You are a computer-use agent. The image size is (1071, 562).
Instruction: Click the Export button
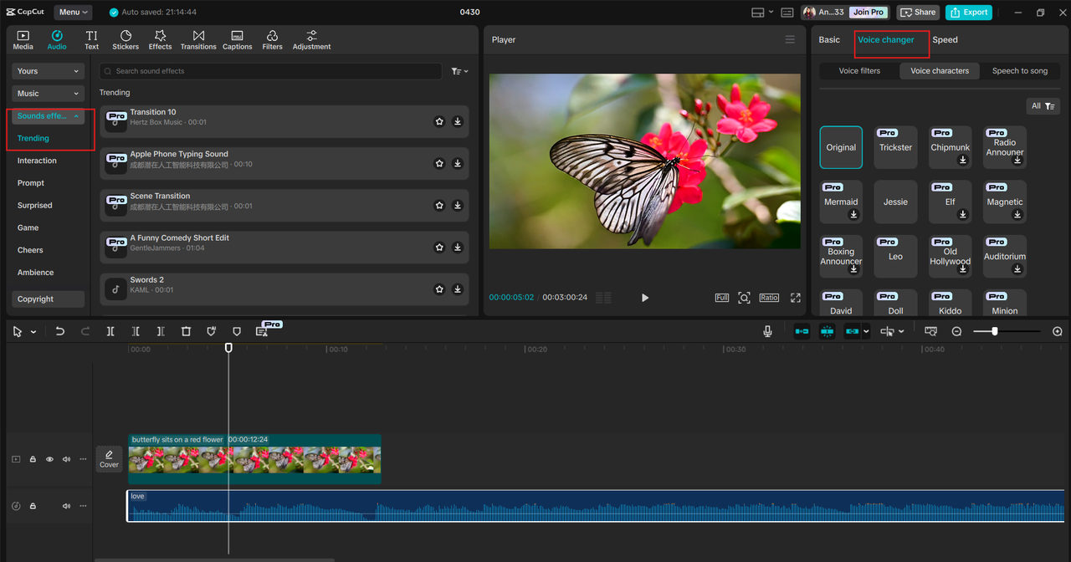tap(969, 13)
